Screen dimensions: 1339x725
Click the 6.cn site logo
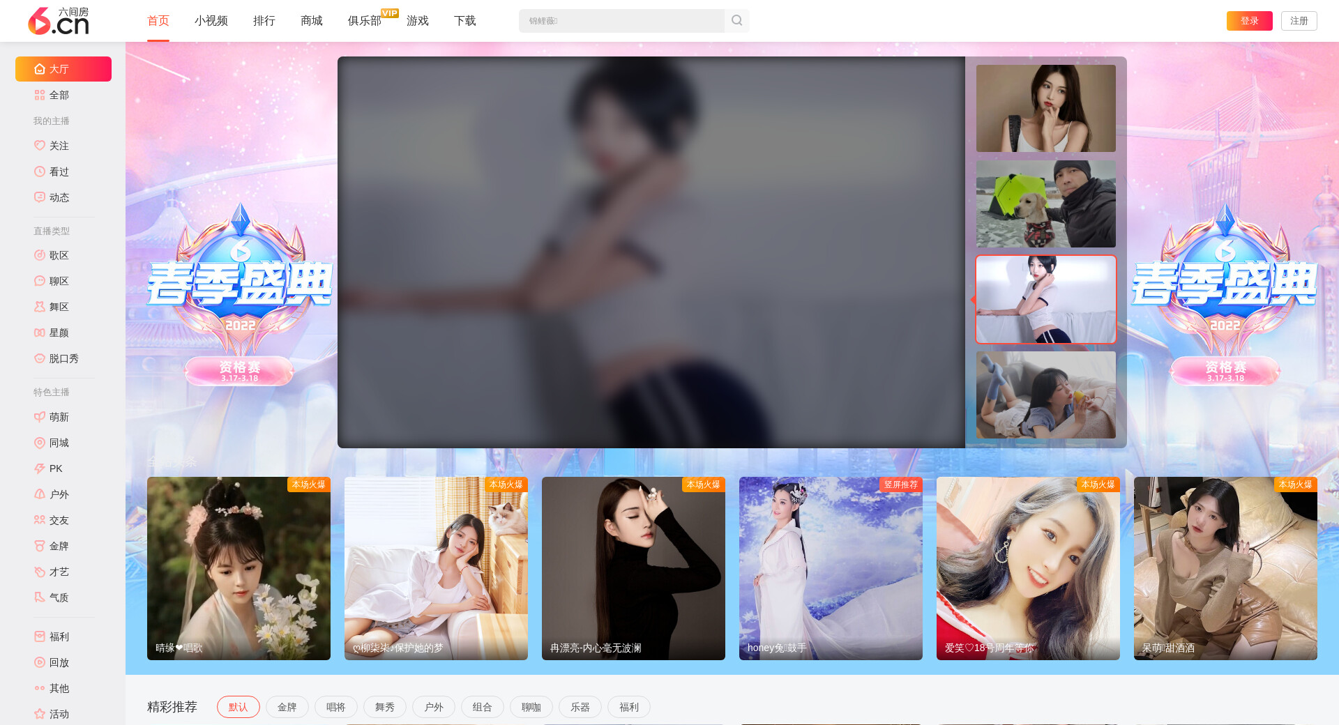coord(59,21)
